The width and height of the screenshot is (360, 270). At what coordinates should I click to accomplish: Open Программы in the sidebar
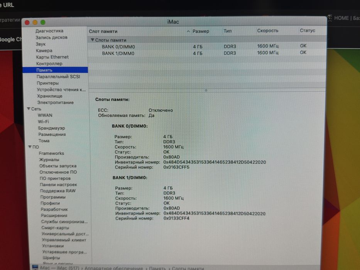point(53,197)
